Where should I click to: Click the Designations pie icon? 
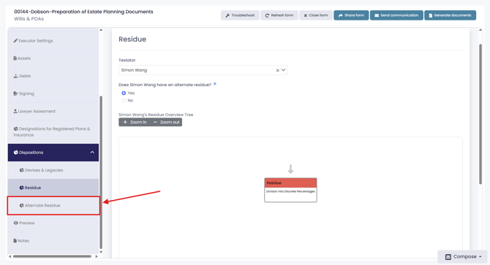(x=15, y=128)
